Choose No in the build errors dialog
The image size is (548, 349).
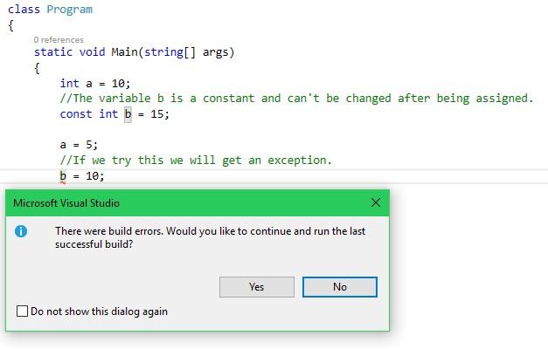point(340,287)
